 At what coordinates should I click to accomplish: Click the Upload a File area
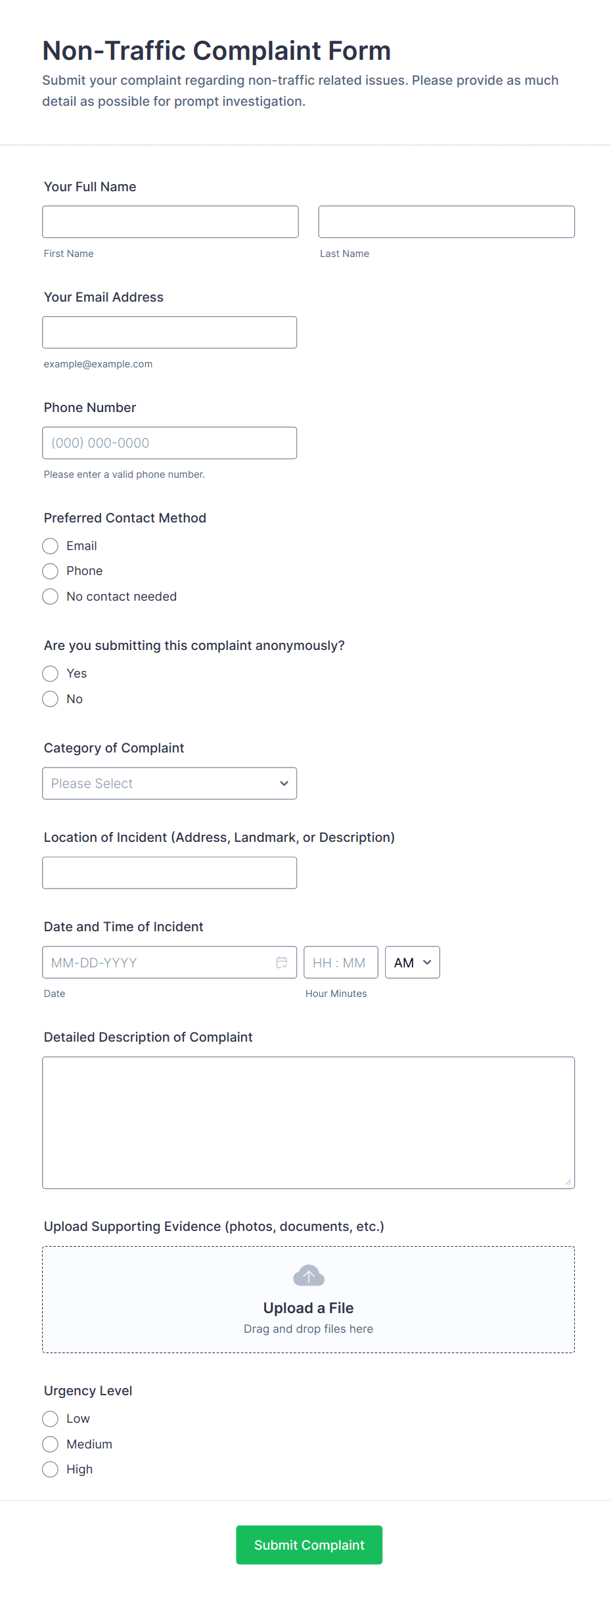(x=308, y=1308)
